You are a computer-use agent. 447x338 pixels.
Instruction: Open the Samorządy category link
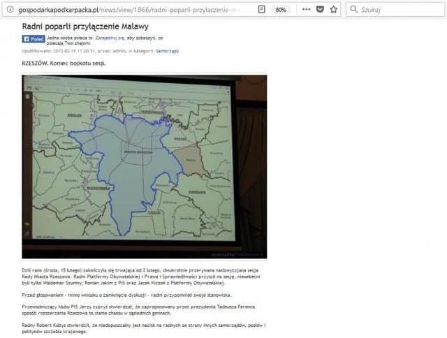(x=168, y=51)
